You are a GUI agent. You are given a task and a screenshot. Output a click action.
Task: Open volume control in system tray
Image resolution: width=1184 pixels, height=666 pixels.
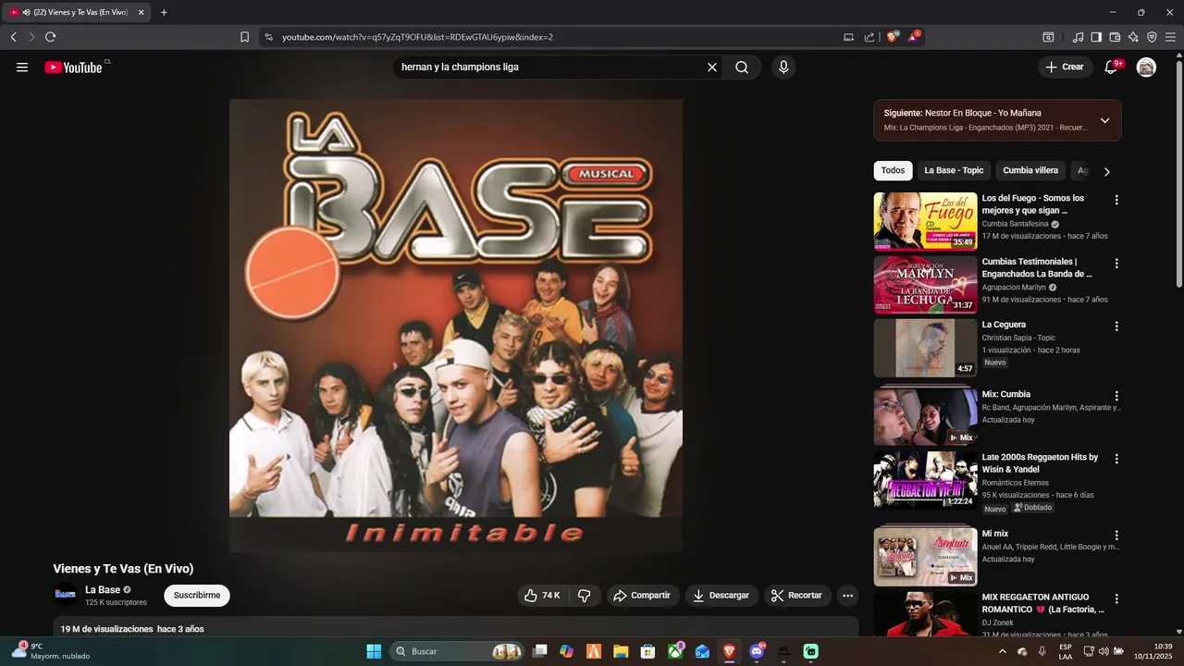click(1104, 651)
